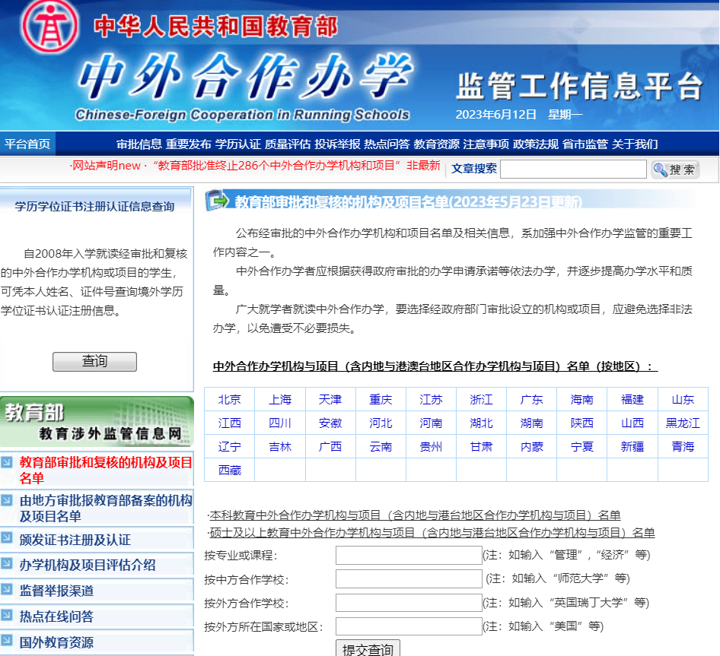Open sidebar link 监督举报渠道
This screenshot has height=656, width=720.
tap(56, 591)
